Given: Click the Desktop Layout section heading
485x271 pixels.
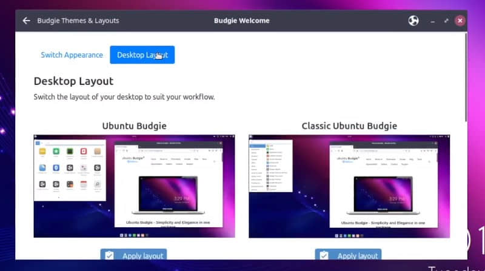Looking at the screenshot, I should (73, 81).
